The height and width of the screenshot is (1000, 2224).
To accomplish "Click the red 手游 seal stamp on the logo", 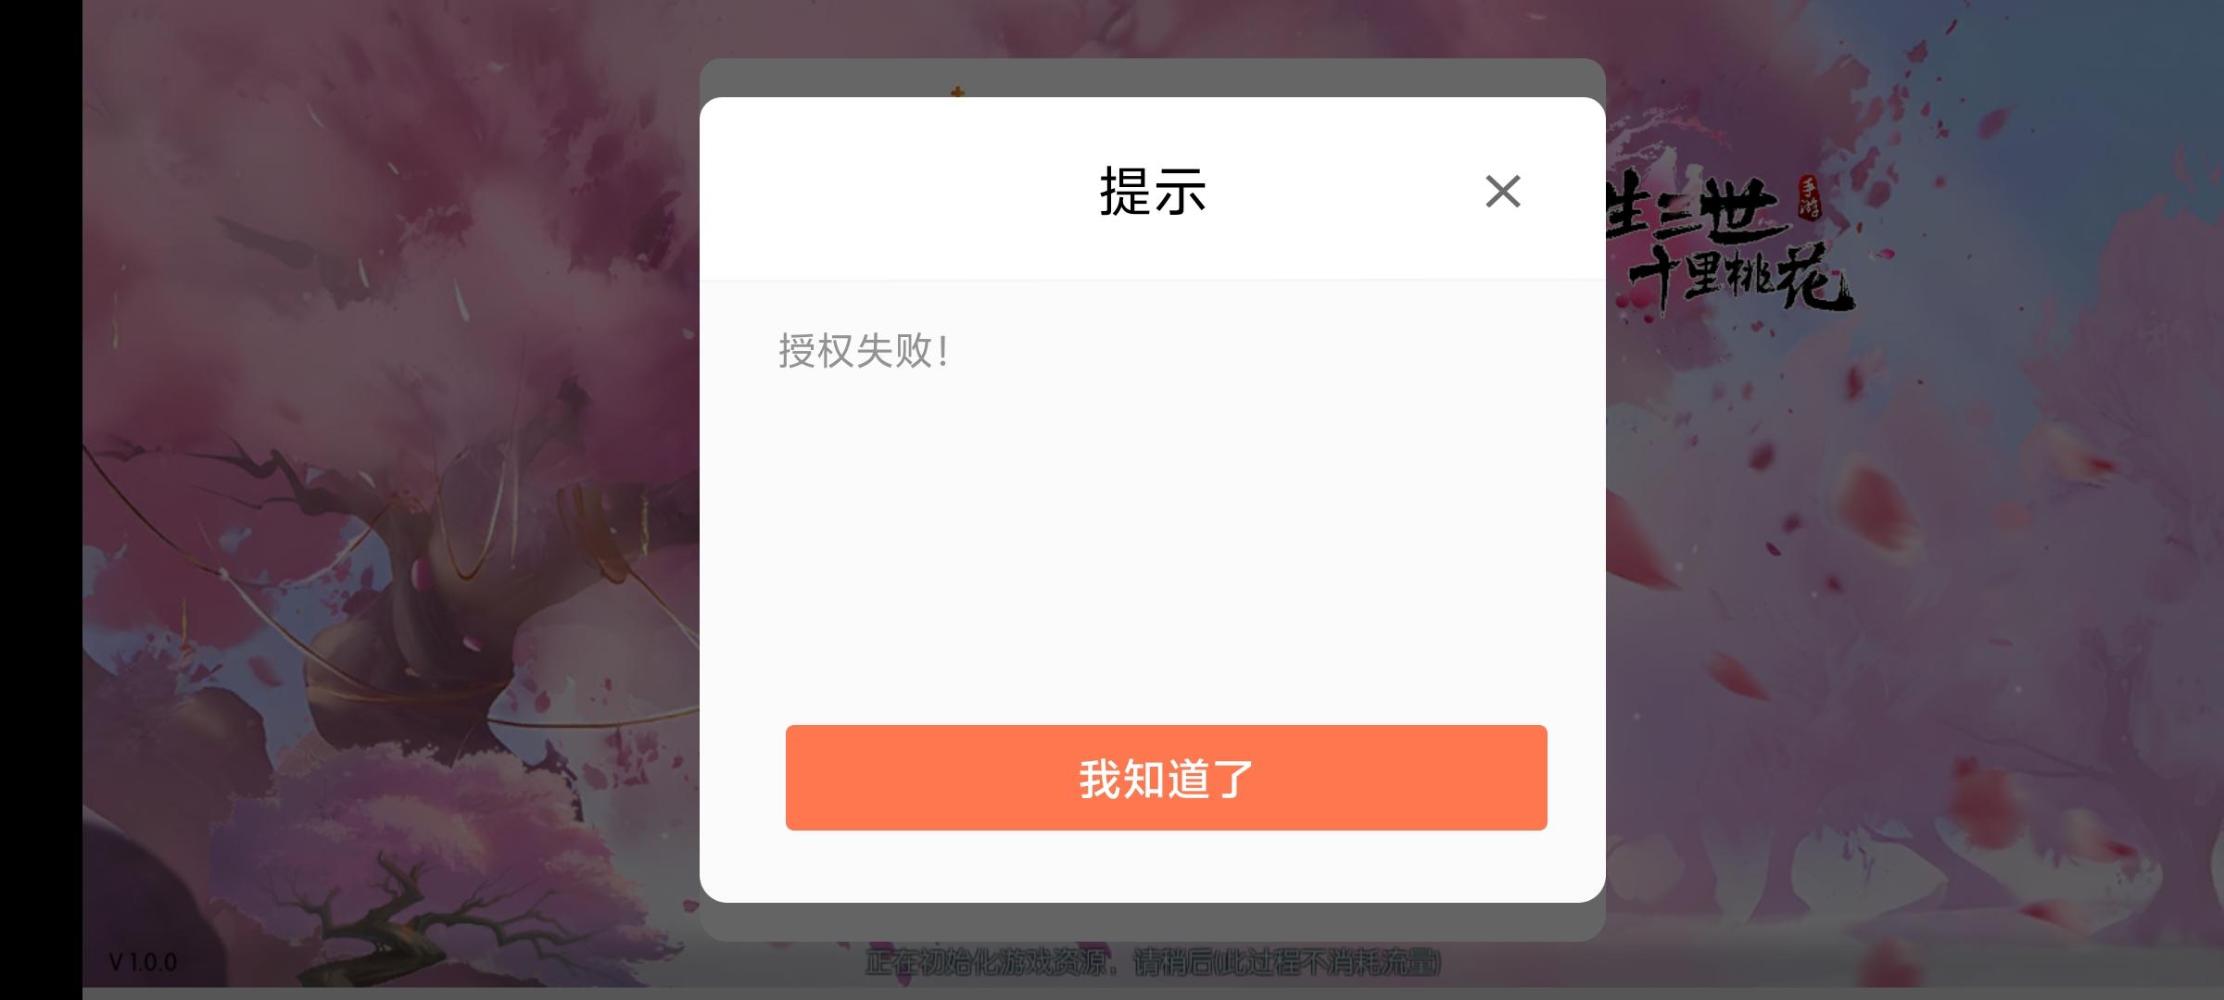I will click(1808, 198).
